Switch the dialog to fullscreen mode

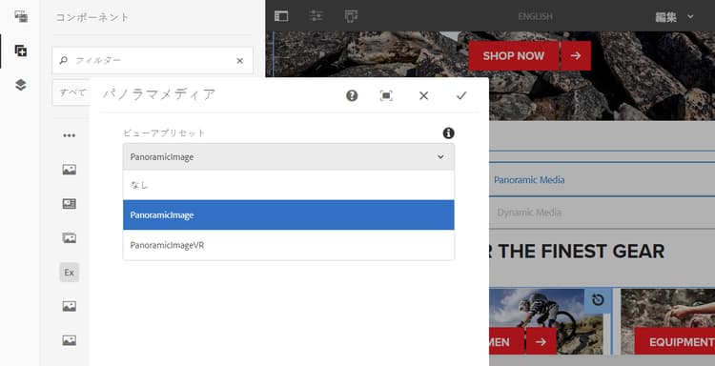click(x=386, y=95)
